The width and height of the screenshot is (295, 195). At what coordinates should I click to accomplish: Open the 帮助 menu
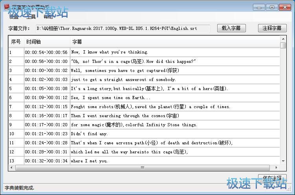coord(48,17)
